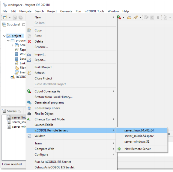Close the Structural view tab
173x172 pixels.
23,25
